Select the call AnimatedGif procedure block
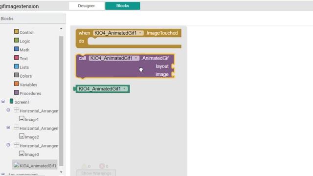 pyautogui.click(x=125, y=66)
